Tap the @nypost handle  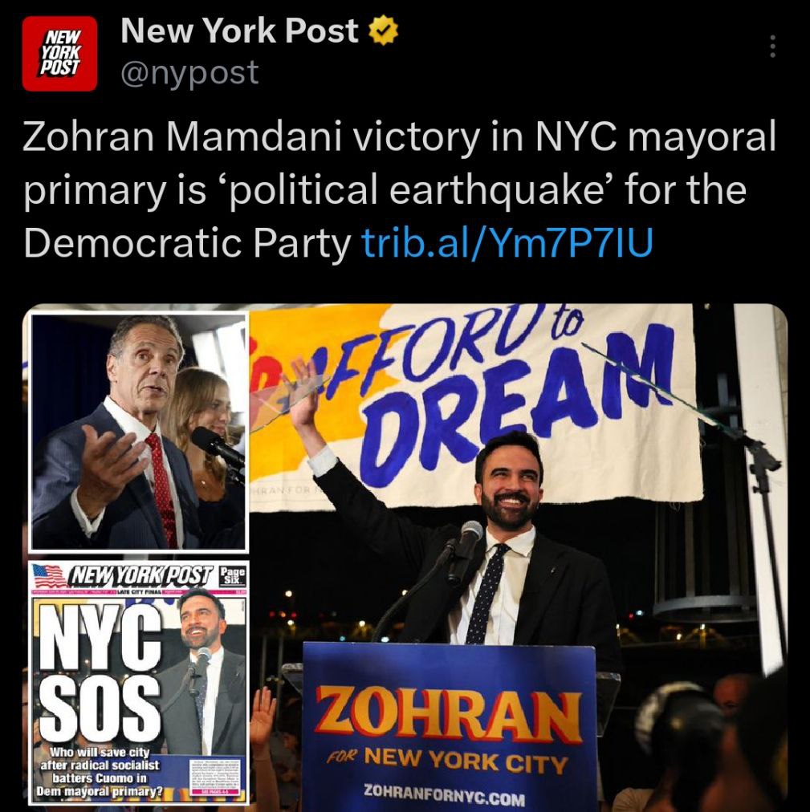pyautogui.click(x=189, y=72)
